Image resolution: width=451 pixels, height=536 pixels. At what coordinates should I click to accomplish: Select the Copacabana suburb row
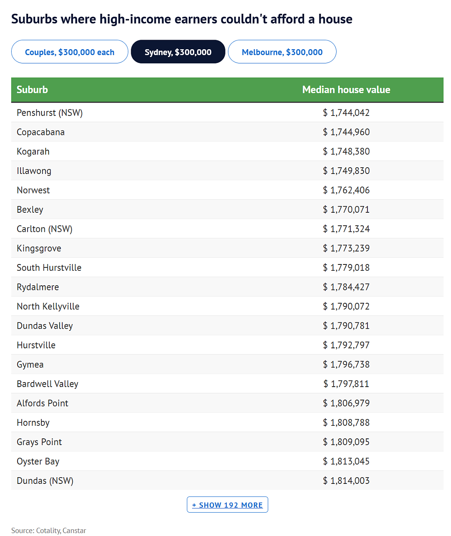pos(227,132)
